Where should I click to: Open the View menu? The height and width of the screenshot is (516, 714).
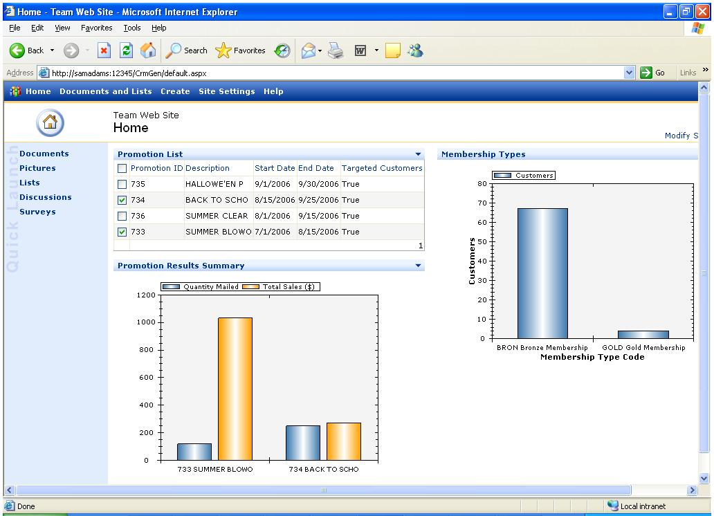(x=62, y=28)
